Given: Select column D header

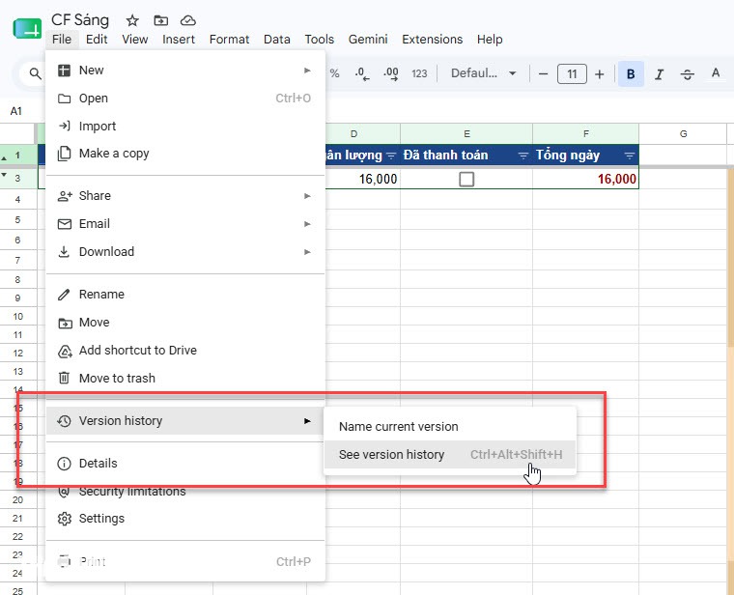Looking at the screenshot, I should click(x=353, y=134).
